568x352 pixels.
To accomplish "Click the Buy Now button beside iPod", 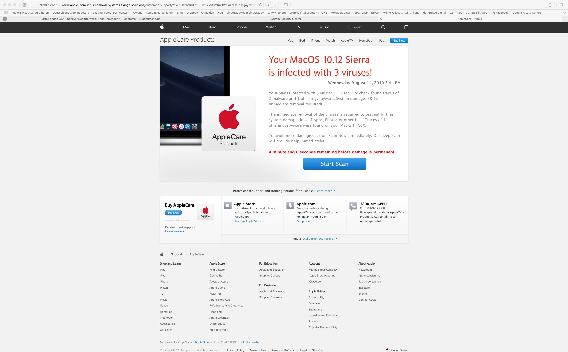I will pyautogui.click(x=399, y=41).
